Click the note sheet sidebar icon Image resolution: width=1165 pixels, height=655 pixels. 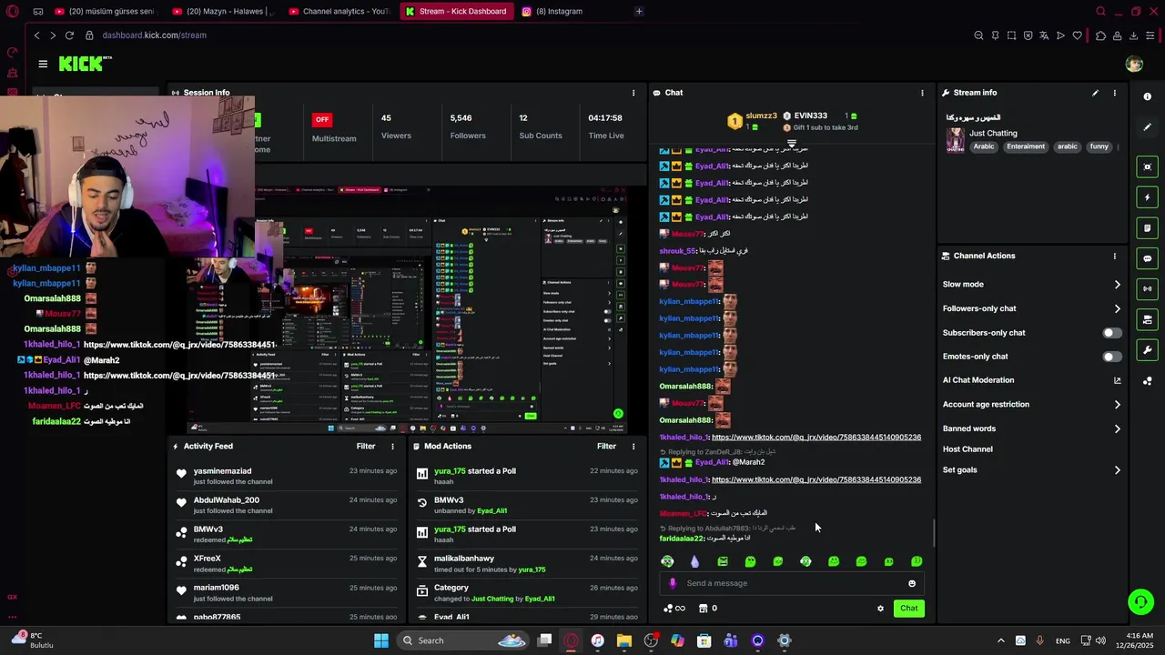1148,227
